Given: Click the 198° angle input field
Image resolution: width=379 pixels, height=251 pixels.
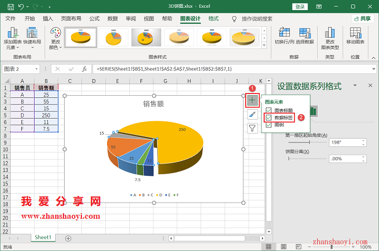Looking at the screenshot, I should coord(345,142).
